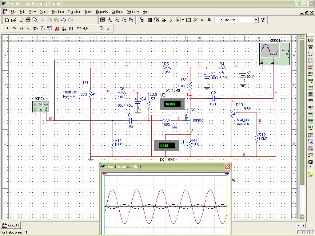Open the Options menu
Viewport: 315px width, 236px height.
pos(117,12)
